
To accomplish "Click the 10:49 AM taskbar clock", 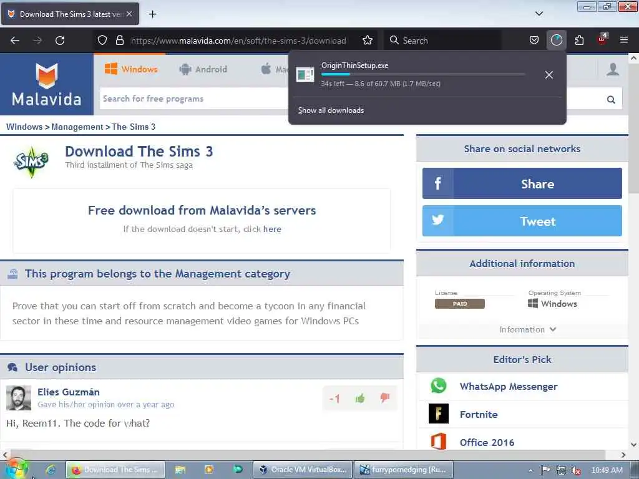I will pyautogui.click(x=607, y=470).
